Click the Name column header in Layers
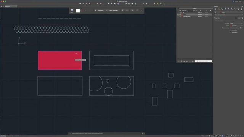Viewport: 244px width, 137px height. (185, 11)
